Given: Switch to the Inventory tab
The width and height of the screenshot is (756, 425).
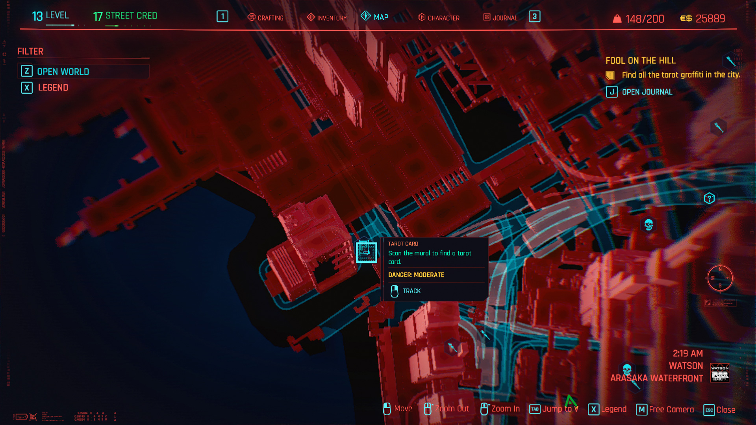Looking at the screenshot, I should click(x=327, y=18).
